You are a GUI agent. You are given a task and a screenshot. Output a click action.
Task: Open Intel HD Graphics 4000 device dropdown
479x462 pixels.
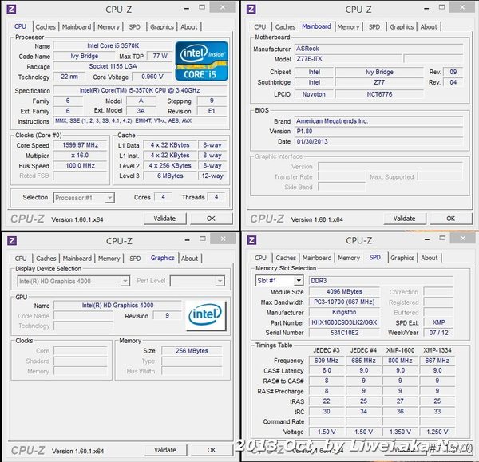pos(73,281)
